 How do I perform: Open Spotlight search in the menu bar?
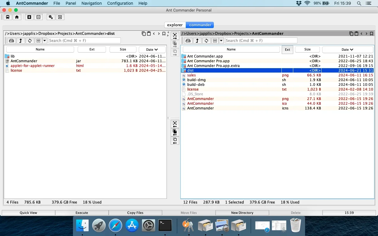(x=359, y=3)
